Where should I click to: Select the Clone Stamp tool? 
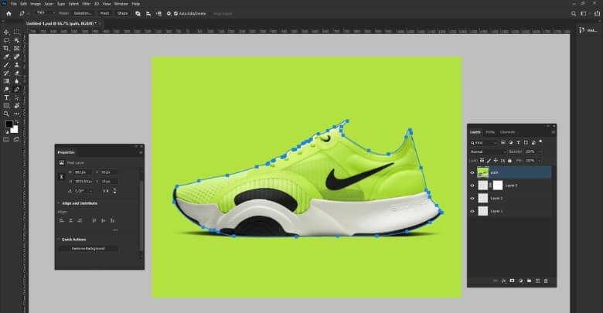(16, 65)
